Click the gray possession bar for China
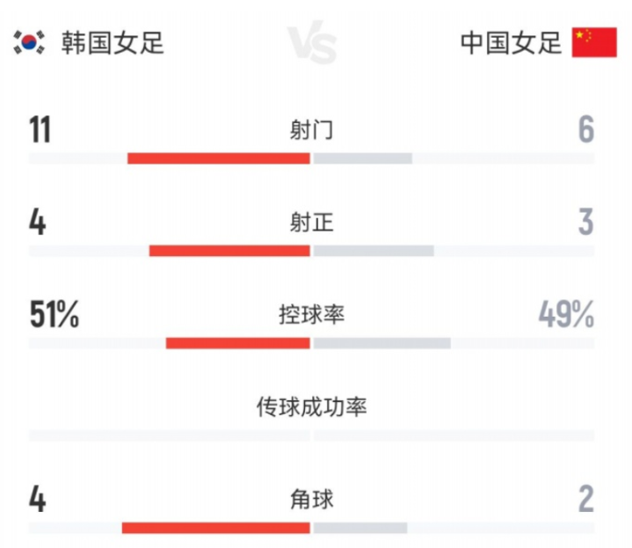632x548 pixels. [382, 343]
